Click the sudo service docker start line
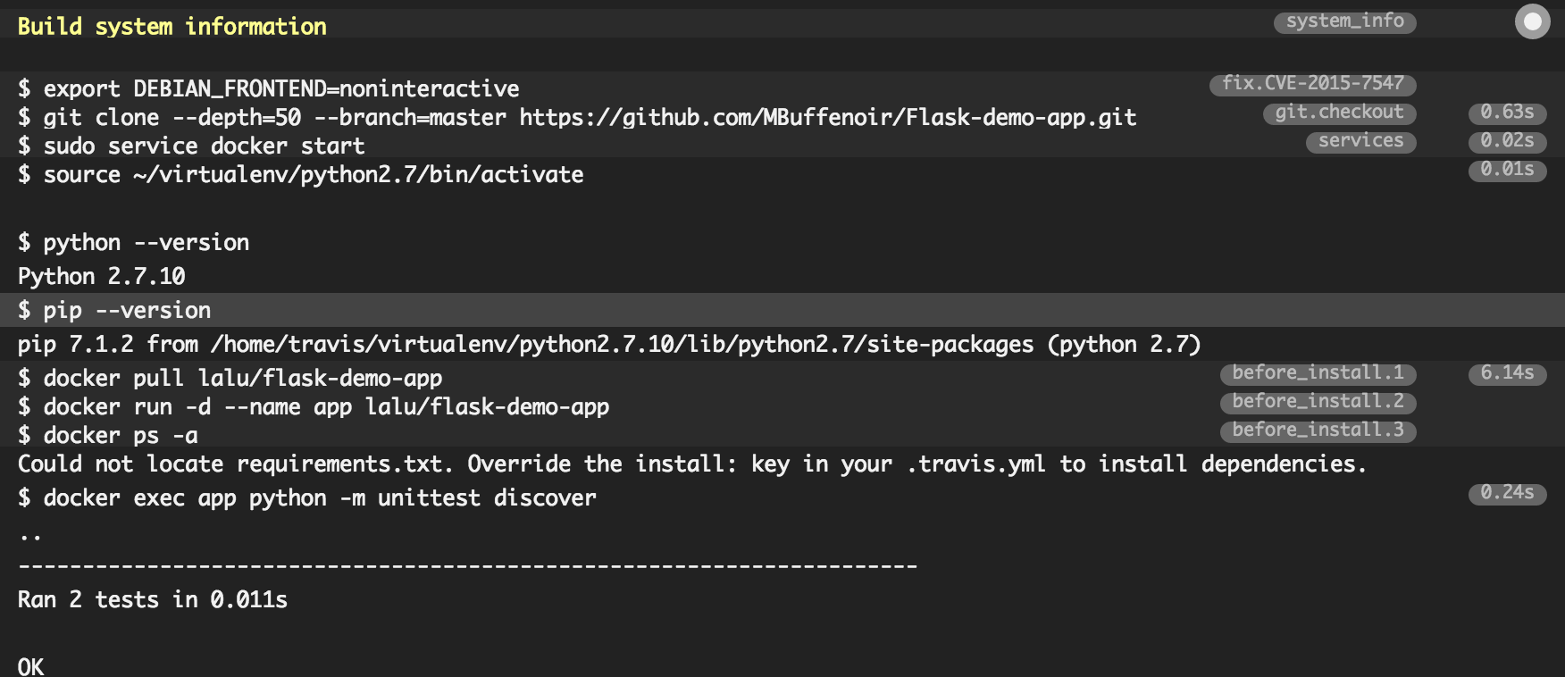 [x=191, y=146]
